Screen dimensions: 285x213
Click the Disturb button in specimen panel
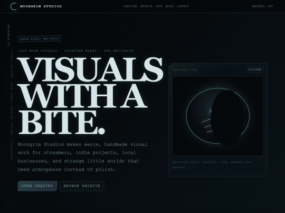point(254,69)
